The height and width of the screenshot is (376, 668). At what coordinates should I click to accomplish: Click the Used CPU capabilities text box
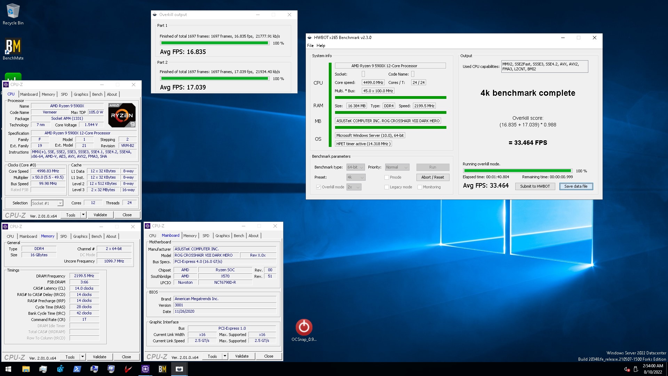(544, 66)
